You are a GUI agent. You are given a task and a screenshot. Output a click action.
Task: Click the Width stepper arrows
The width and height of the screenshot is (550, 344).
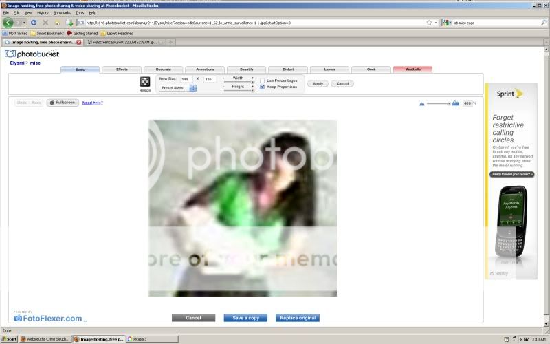click(x=252, y=78)
